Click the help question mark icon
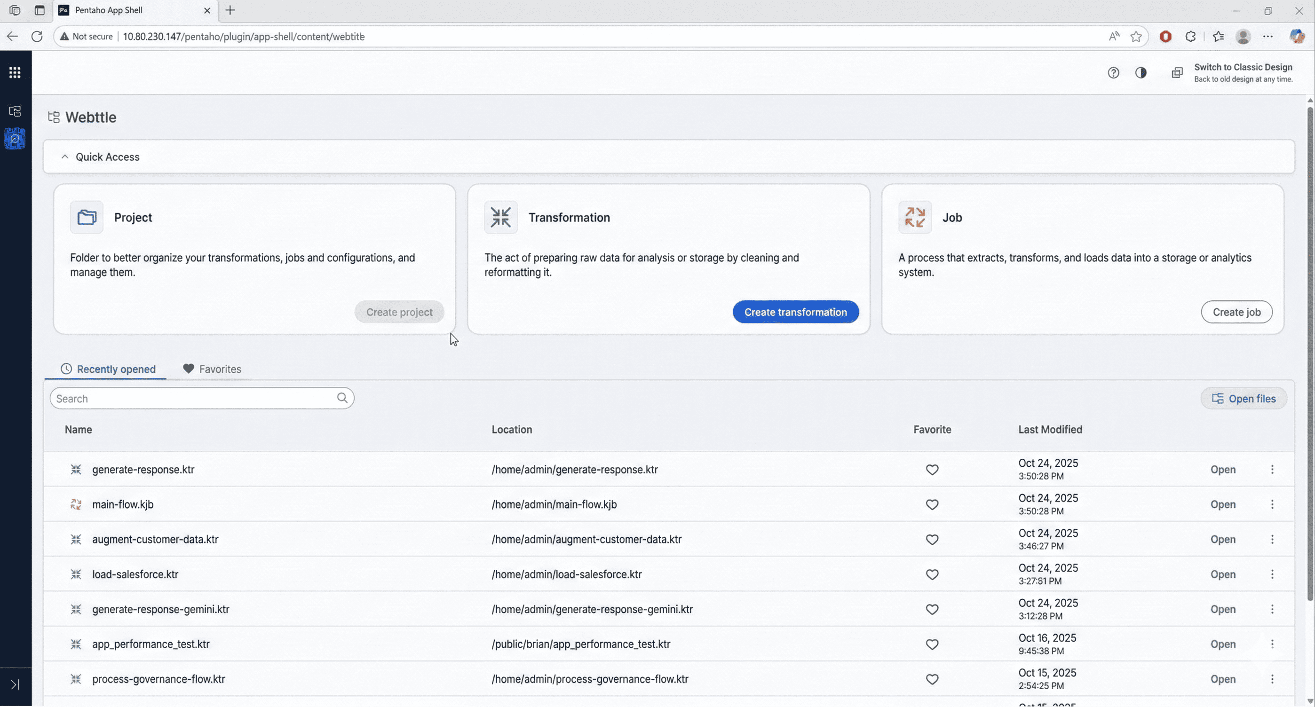Viewport: 1315px width, 707px height. tap(1113, 72)
